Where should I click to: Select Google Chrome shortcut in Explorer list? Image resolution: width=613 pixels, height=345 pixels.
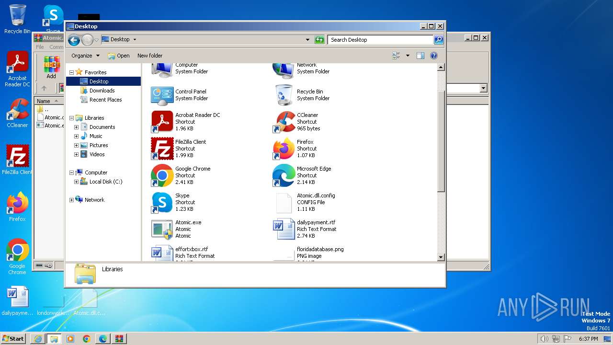tap(181, 175)
